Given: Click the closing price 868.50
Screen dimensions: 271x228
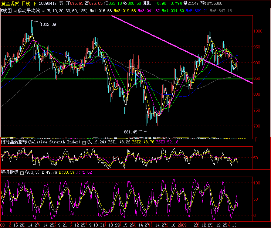Looking at the screenshot, I should pyautogui.click(x=134, y=3).
